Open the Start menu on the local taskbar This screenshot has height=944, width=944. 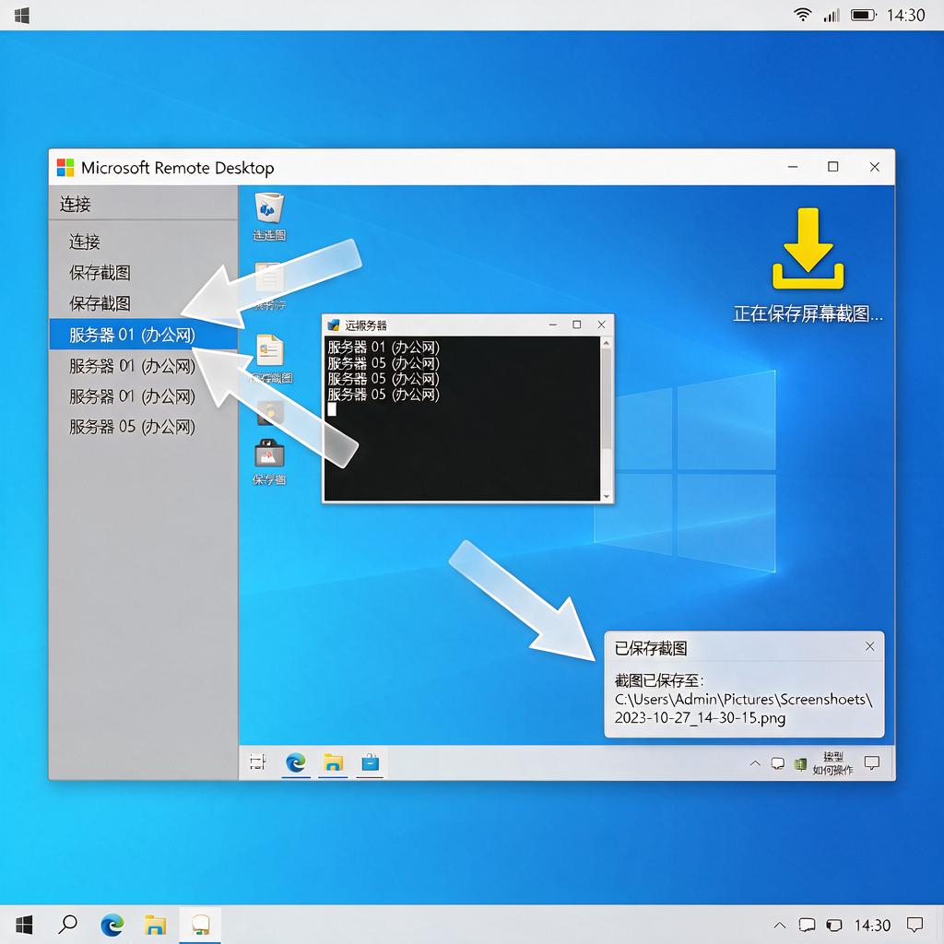coord(23,924)
